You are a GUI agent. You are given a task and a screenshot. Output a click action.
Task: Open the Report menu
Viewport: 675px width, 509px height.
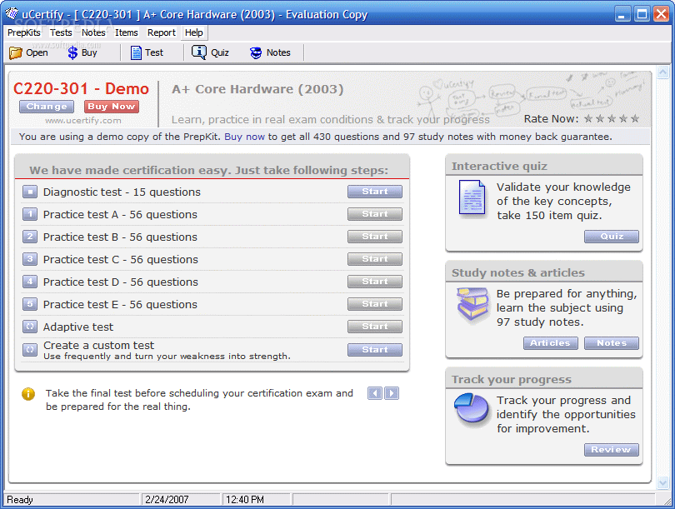click(162, 32)
